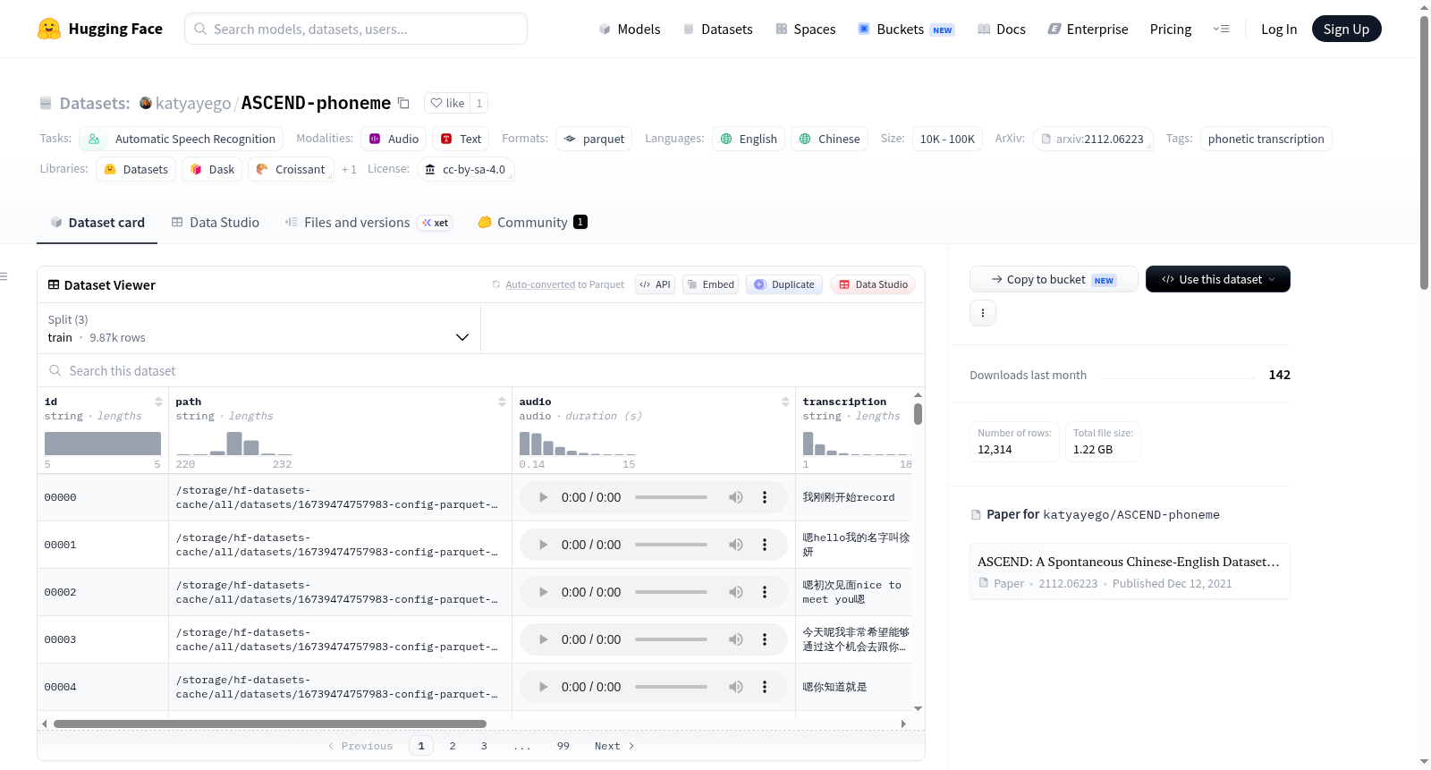Image resolution: width=1431 pixels, height=770 pixels.
Task: Click the table horizontal scrollbar
Action: tap(270, 723)
